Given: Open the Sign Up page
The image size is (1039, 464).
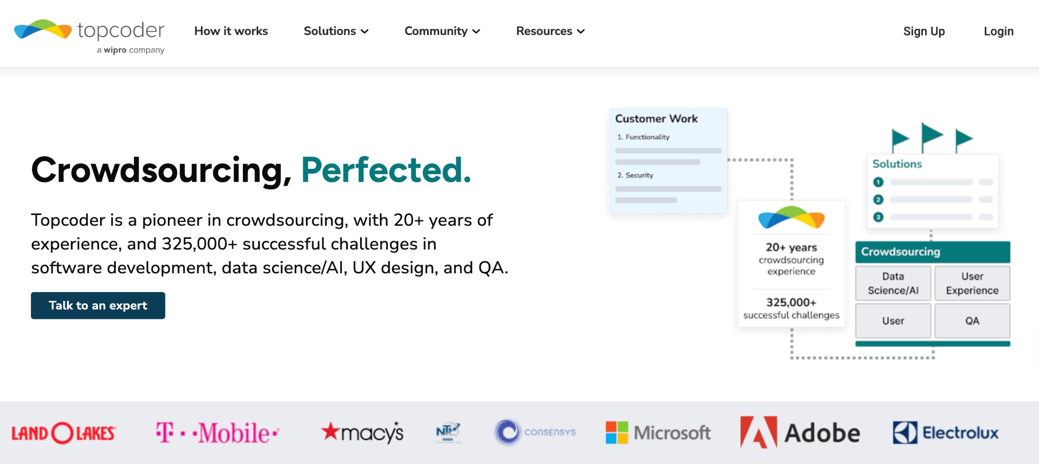Looking at the screenshot, I should (x=924, y=31).
